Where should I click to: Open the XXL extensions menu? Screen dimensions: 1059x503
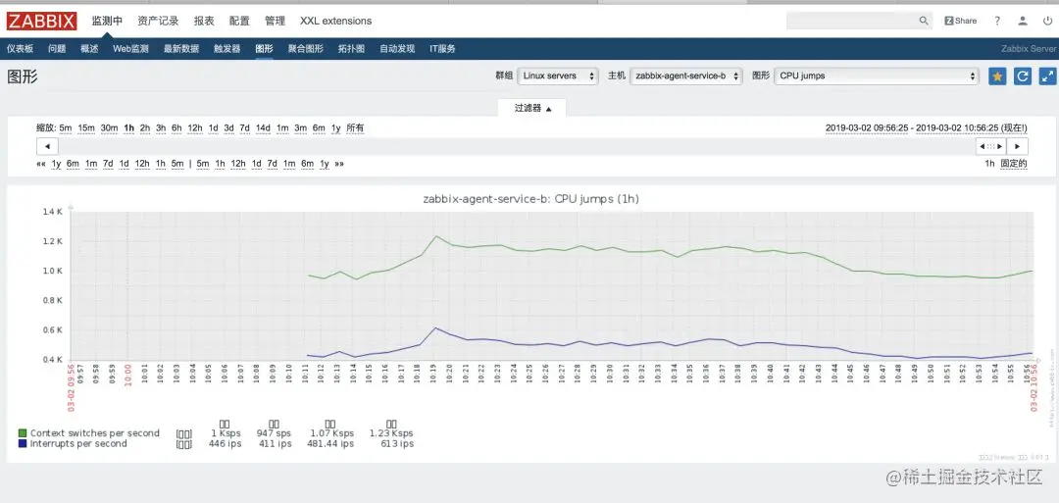(x=335, y=21)
